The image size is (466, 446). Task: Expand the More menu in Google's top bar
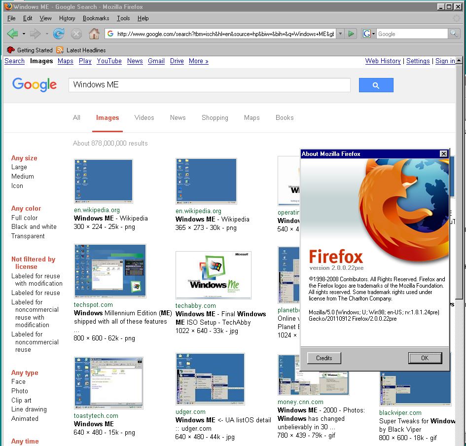tap(198, 61)
